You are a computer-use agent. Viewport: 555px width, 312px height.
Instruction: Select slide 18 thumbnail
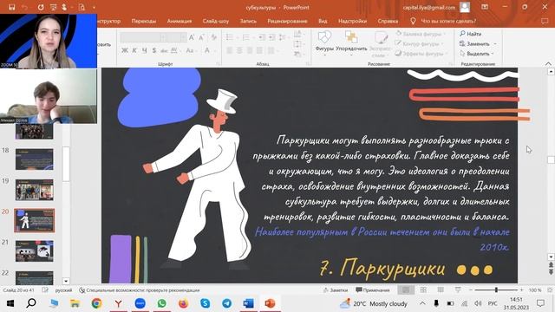pyautogui.click(x=35, y=159)
